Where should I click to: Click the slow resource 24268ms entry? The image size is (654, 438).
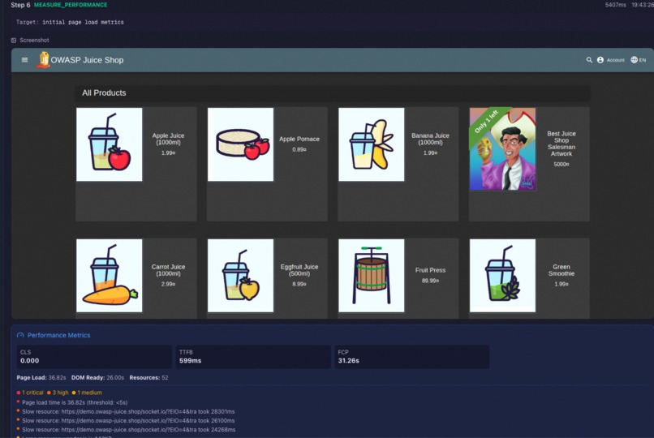128,430
